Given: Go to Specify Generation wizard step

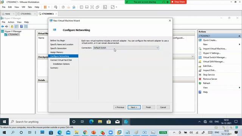Looking at the screenshot, I should pos(58,48).
